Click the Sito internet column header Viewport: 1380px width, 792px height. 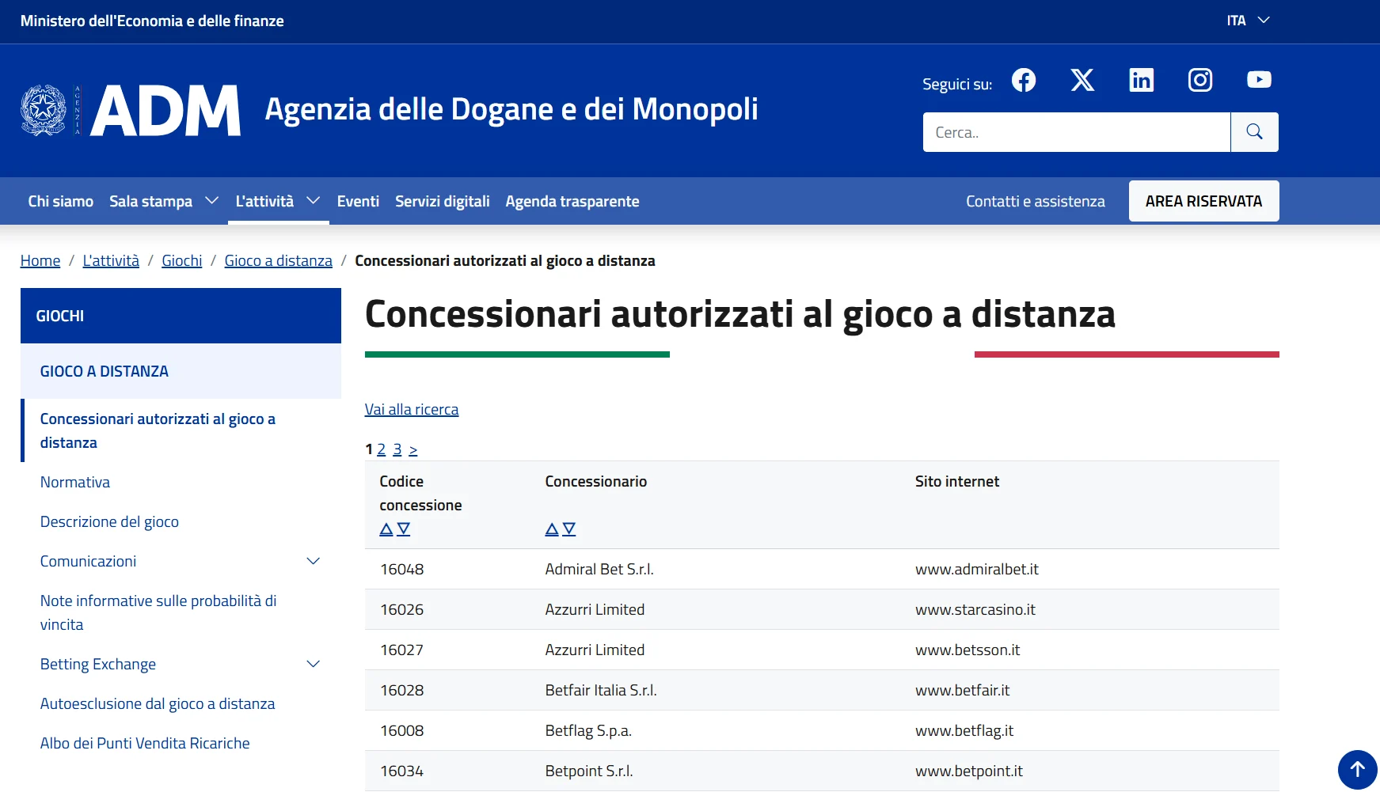[x=957, y=482]
